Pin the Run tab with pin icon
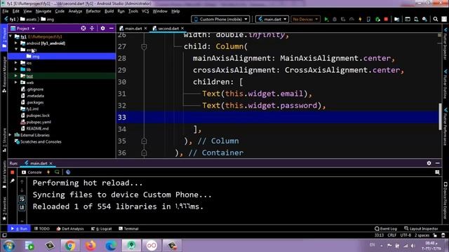Image resolution: width=449 pixels, height=252 pixels. pos(13,181)
